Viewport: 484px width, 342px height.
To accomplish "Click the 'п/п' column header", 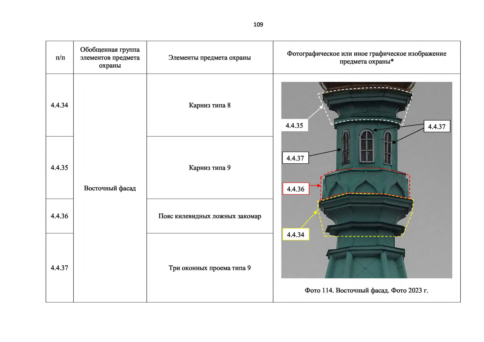I will point(60,58).
